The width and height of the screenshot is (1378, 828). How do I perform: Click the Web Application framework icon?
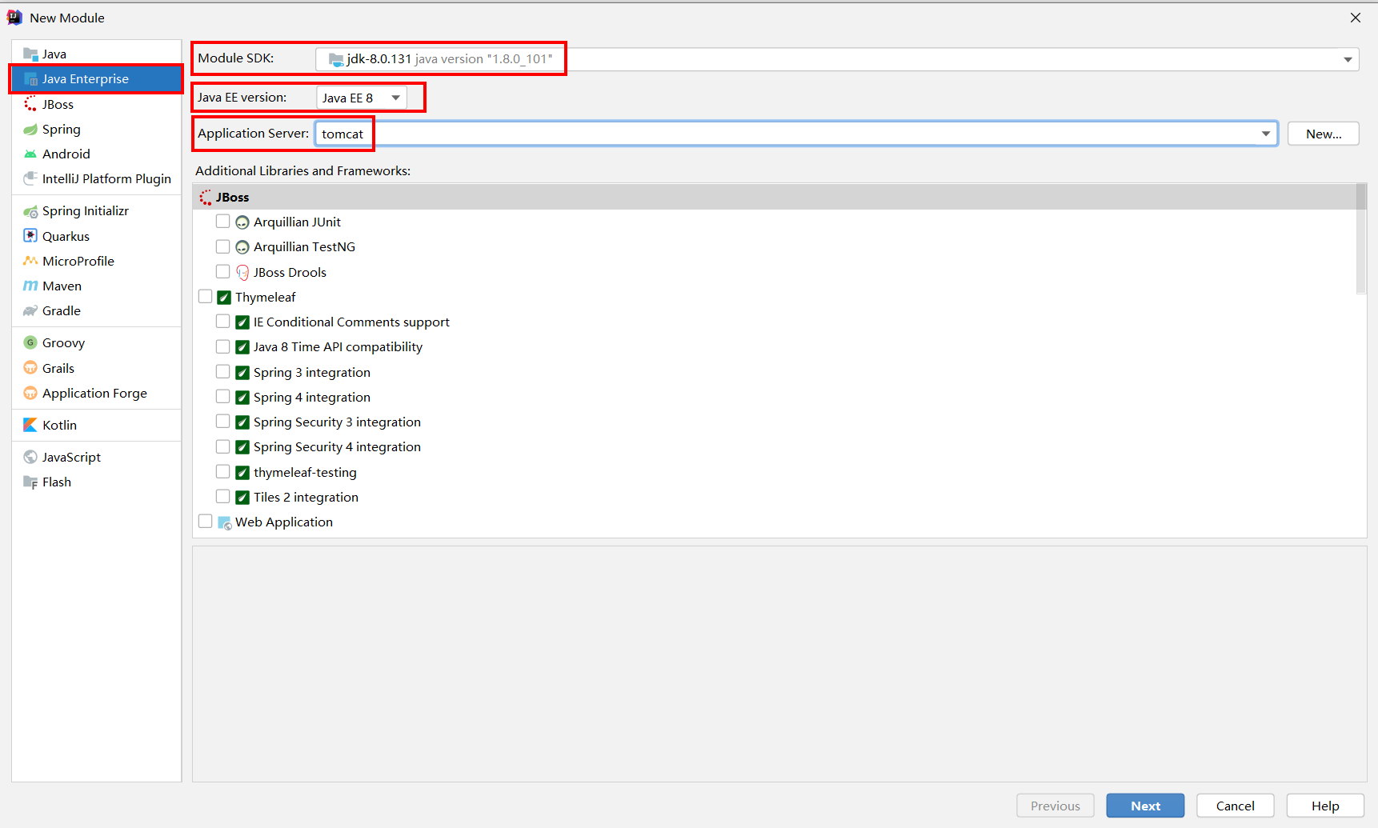225,522
